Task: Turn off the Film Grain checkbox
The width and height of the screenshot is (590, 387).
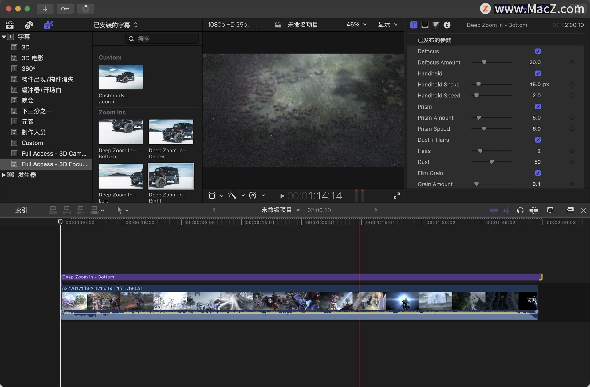Action: (538, 173)
